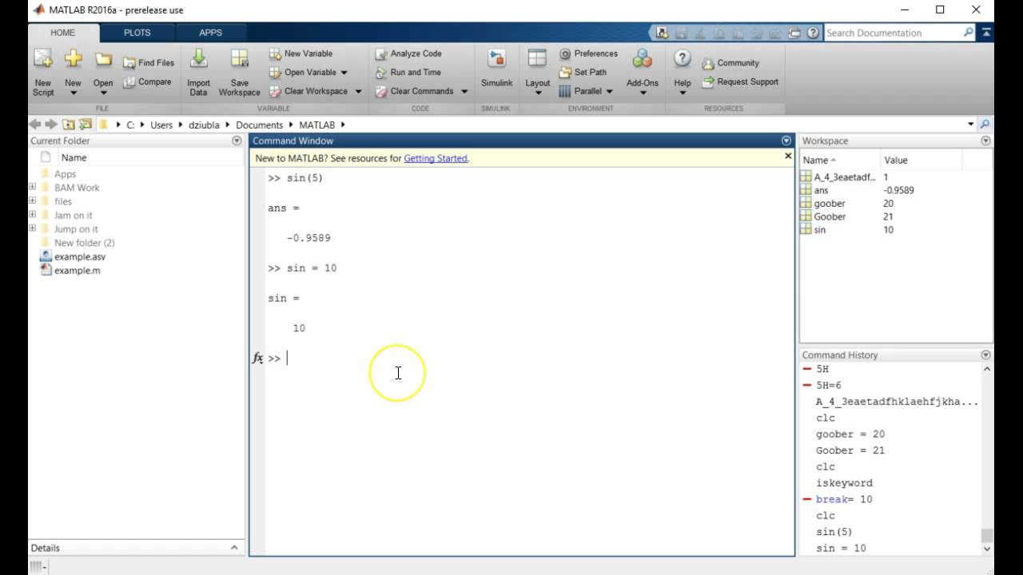
Task: Click the Users path segment
Action: tap(161, 125)
